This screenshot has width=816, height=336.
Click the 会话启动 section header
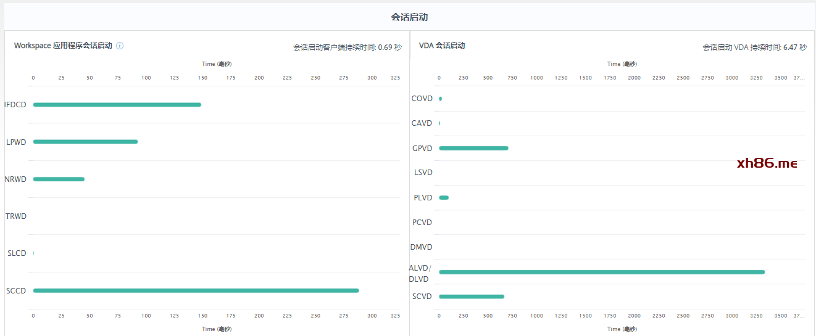tap(409, 17)
